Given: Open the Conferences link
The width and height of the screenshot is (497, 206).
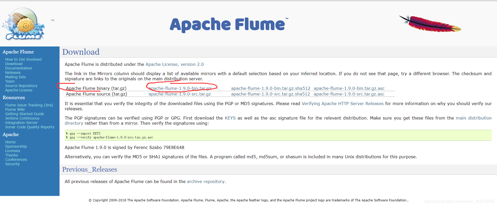Looking at the screenshot, I should [x=16, y=160].
